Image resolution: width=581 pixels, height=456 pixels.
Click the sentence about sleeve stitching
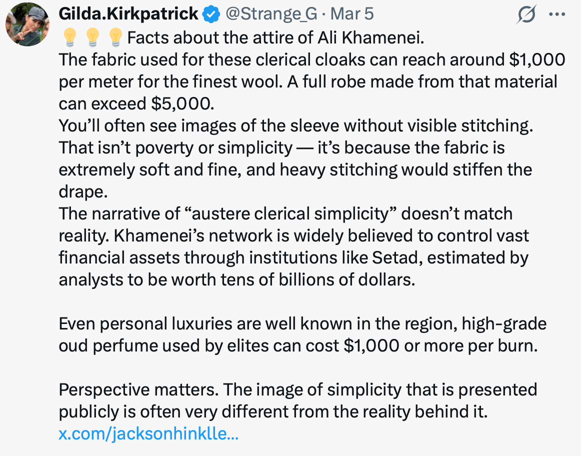(294, 125)
